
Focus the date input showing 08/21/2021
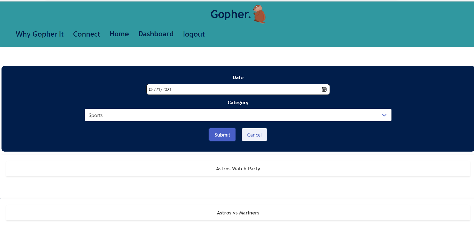pyautogui.click(x=238, y=89)
